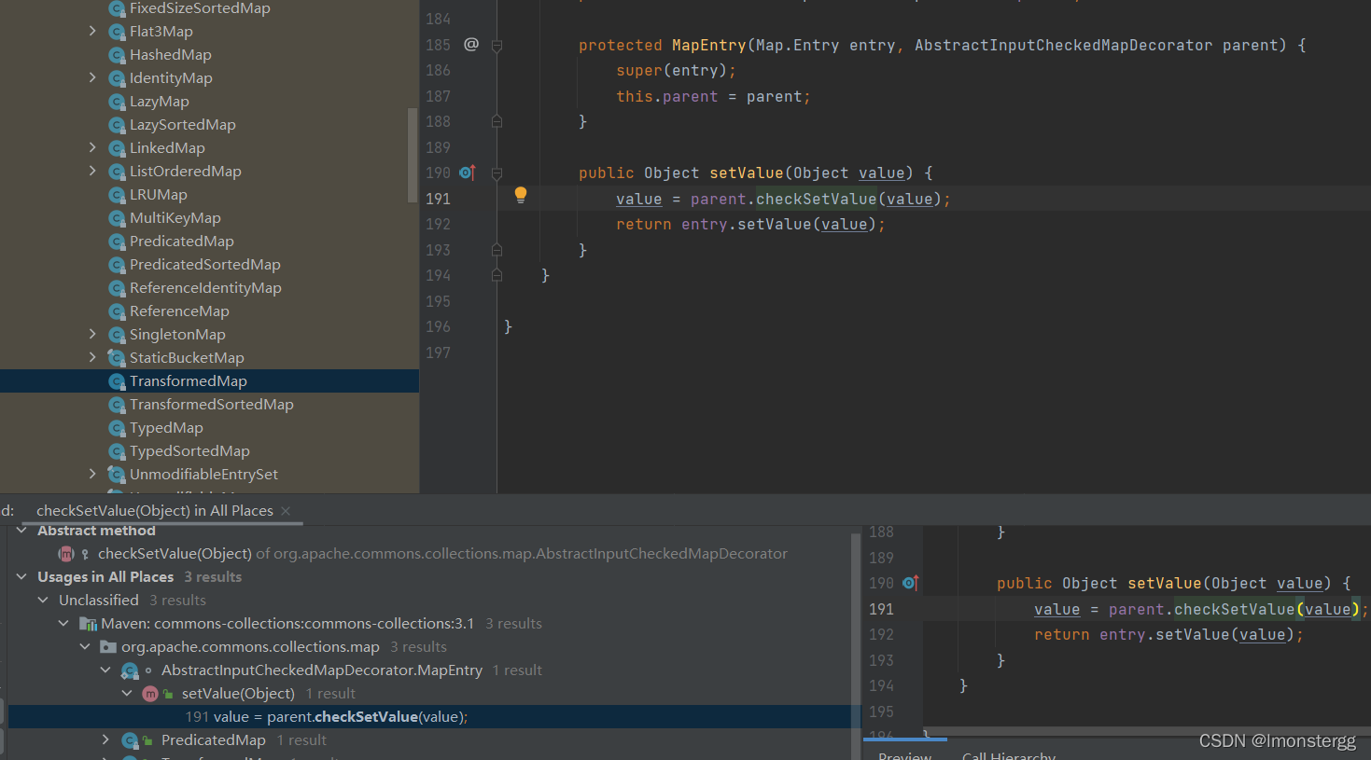Open the checkSetValue(Object) in All Places tab
1371x760 pixels.
point(155,511)
